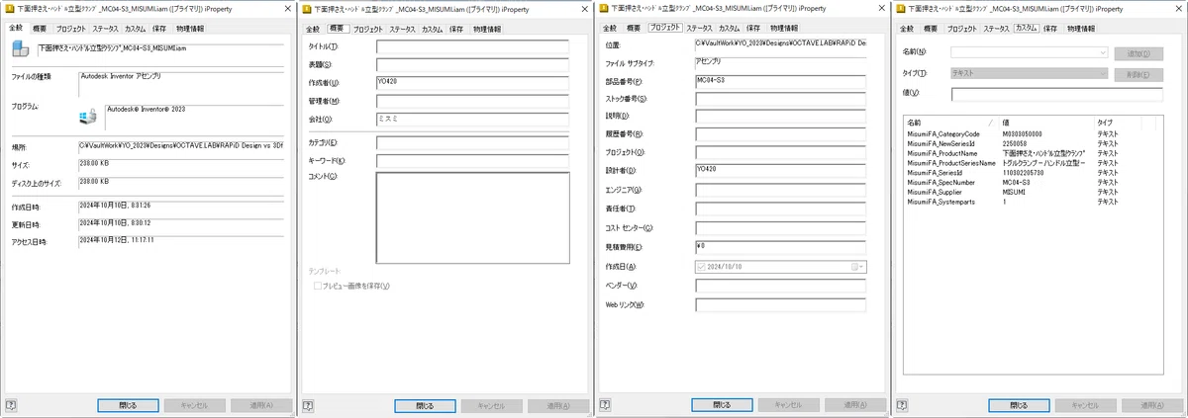Viewport: 1188px width, 418px height.
Task: Click the help icon in the 概要 dialog
Action: [x=308, y=404]
